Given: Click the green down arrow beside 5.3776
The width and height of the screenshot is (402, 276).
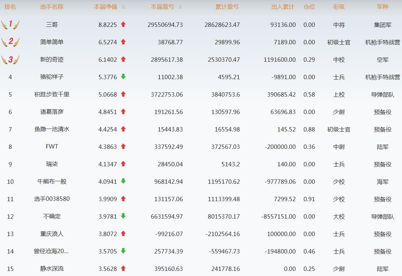Looking at the screenshot, I should click(123, 77).
